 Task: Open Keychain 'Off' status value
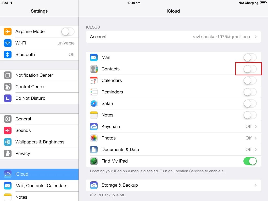(248, 126)
